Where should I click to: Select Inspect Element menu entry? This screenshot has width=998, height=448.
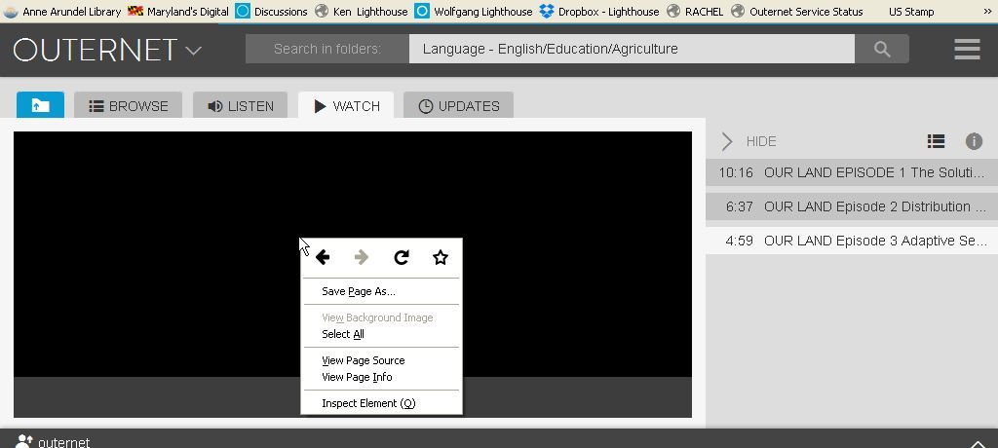pyautogui.click(x=367, y=403)
